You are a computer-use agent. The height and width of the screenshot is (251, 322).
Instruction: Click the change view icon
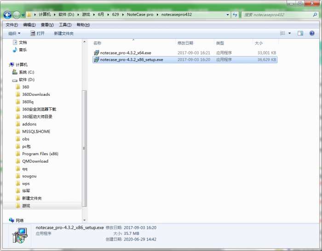tap(282, 33)
